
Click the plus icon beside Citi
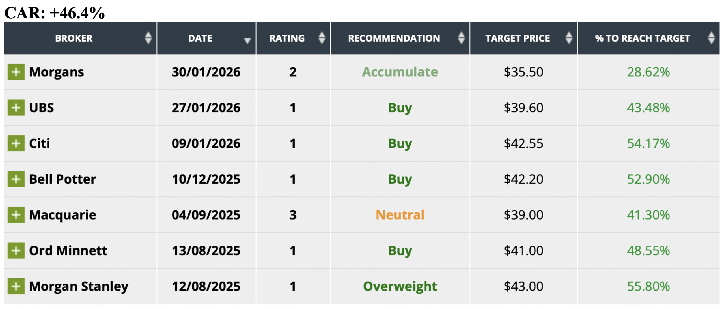pos(16,143)
